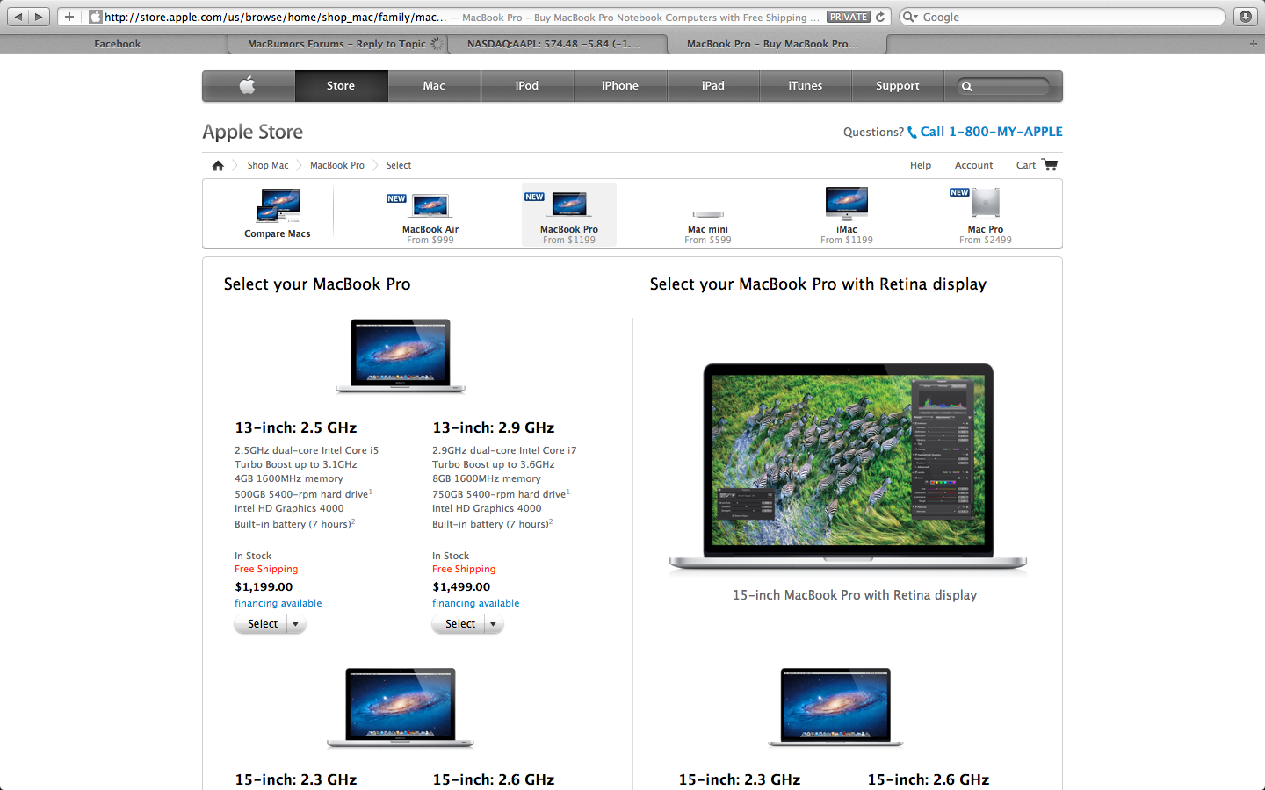
Task: Click the Google search magnifier icon
Action: tap(910, 17)
